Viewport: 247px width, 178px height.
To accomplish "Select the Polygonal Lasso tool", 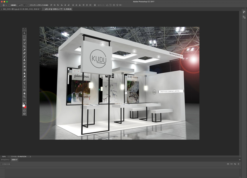I will coord(24,40).
